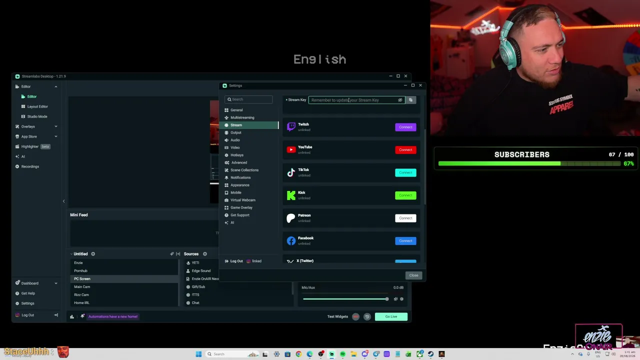Click the red record button
The image size is (640, 360).
[x=355, y=316]
